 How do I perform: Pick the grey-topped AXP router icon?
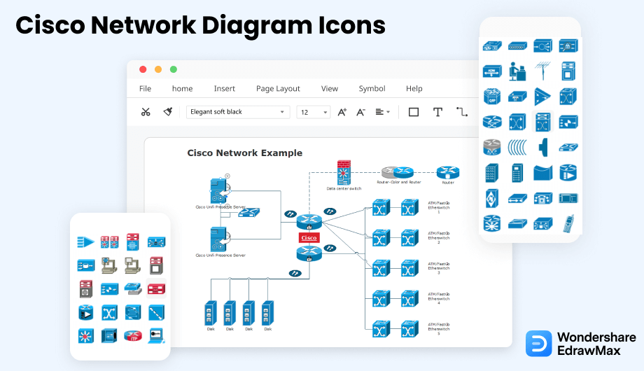(x=492, y=147)
